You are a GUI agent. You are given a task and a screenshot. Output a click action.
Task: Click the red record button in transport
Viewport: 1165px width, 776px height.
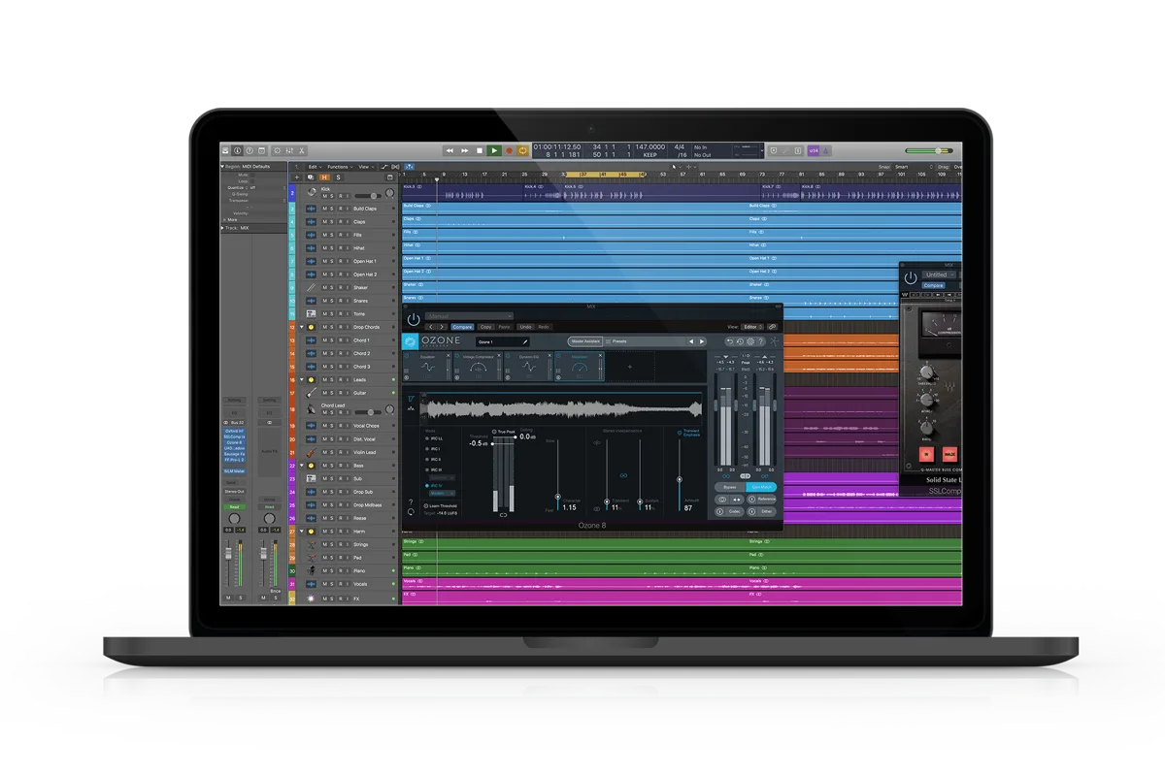tap(509, 150)
